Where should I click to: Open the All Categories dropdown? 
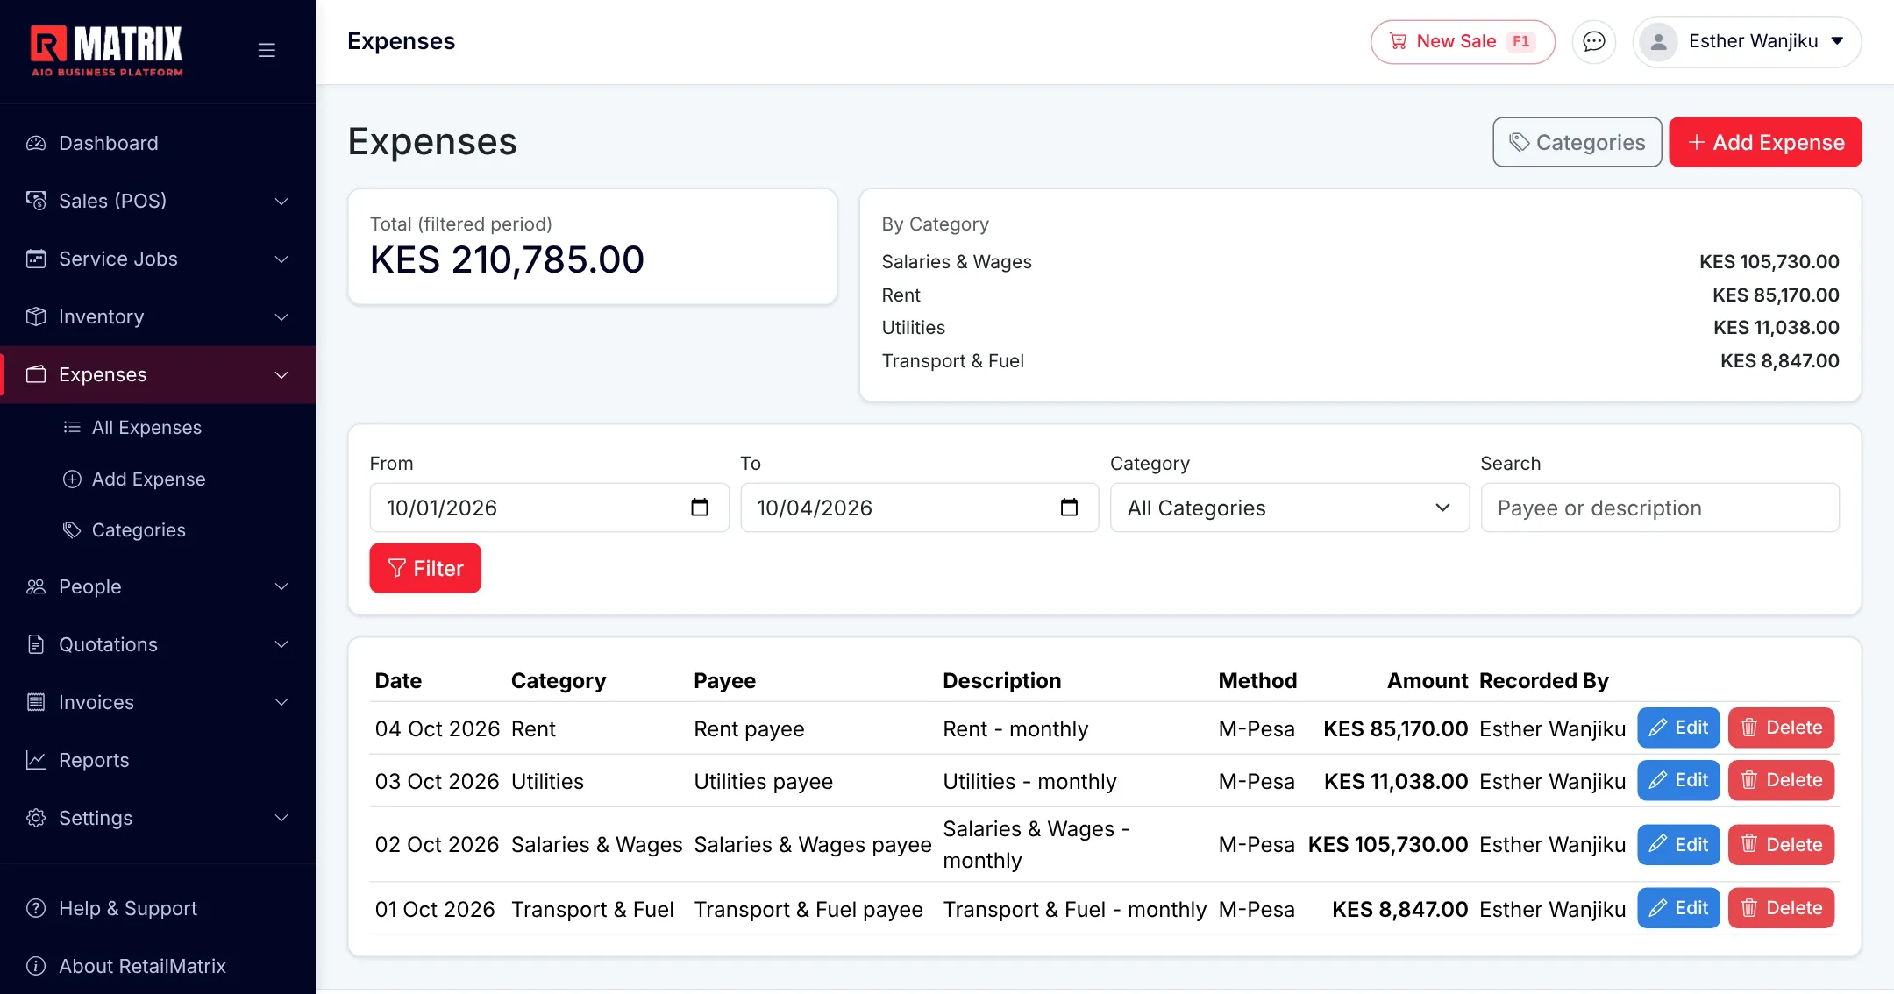[x=1289, y=508]
